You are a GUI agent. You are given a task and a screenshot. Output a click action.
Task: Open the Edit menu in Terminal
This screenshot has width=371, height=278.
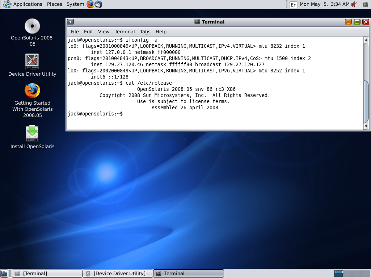(x=88, y=32)
